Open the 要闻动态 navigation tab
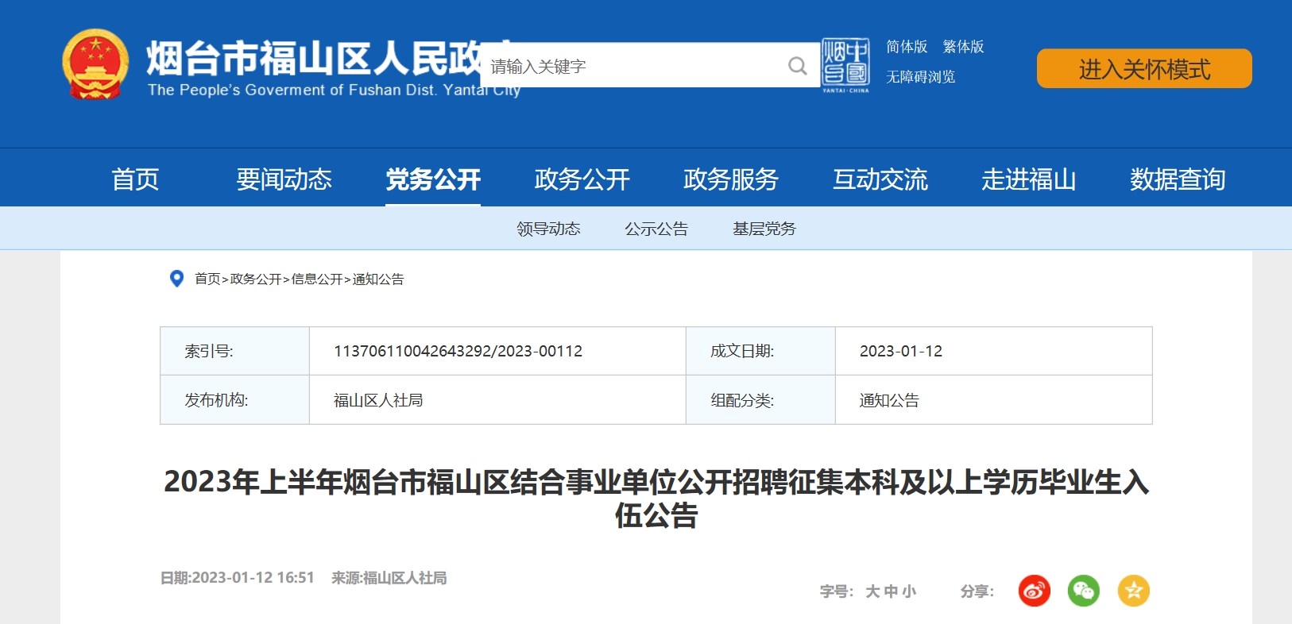This screenshot has height=624, width=1292. [284, 179]
